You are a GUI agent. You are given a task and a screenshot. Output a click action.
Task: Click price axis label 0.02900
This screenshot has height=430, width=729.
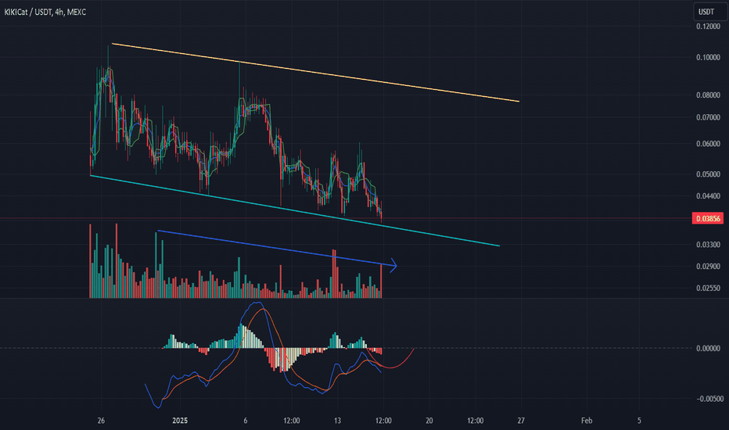pyautogui.click(x=708, y=266)
